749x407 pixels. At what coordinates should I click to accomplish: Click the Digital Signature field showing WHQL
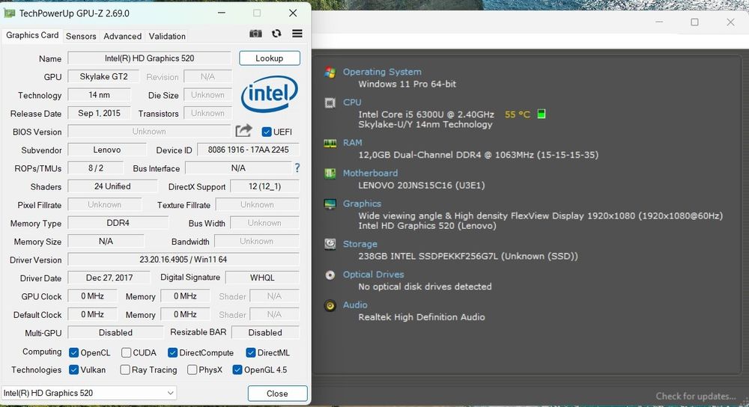(x=262, y=278)
